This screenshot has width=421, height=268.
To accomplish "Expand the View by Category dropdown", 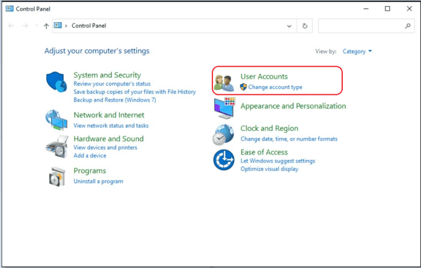I will (x=357, y=51).
